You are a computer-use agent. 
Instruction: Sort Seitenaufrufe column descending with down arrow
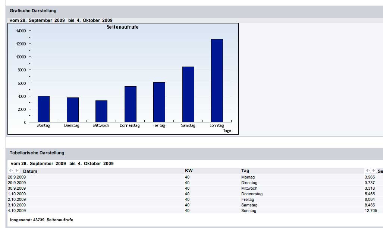tap(373, 171)
